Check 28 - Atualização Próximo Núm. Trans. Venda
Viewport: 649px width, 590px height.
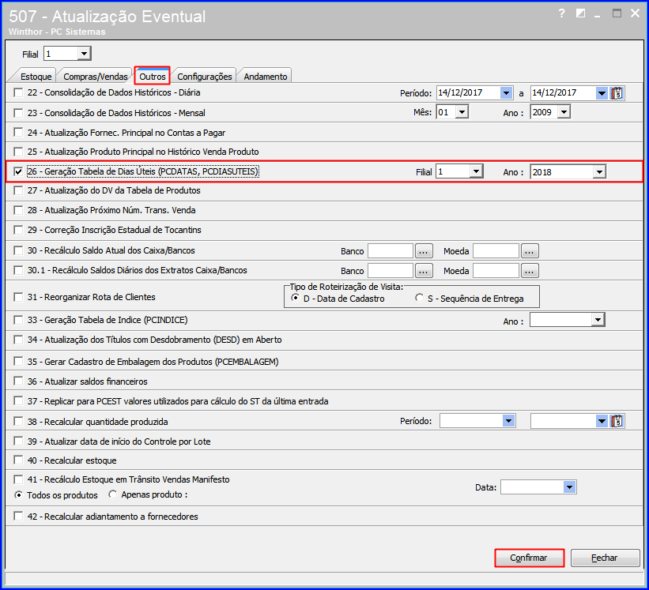[x=18, y=210]
